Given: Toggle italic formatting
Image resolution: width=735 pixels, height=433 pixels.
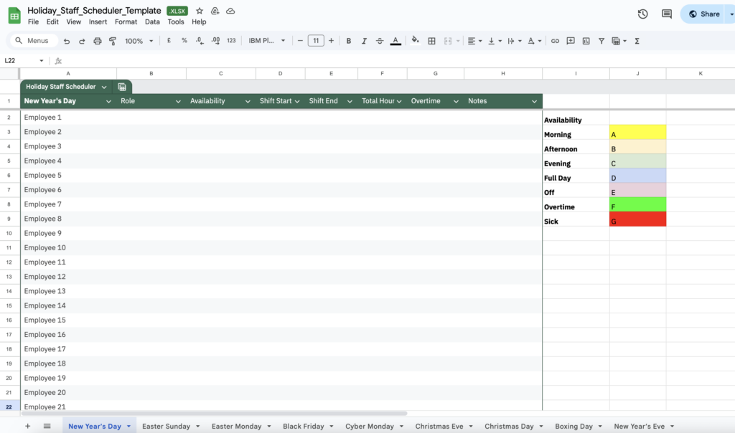Looking at the screenshot, I should [x=364, y=41].
